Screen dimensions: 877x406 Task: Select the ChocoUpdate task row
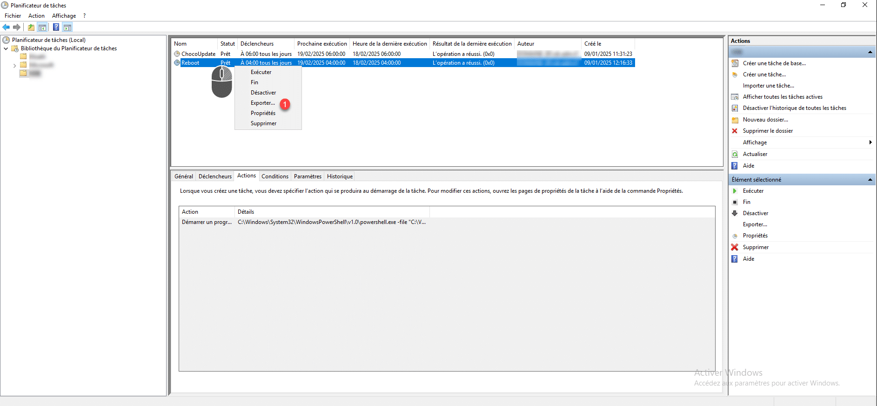(x=198, y=54)
